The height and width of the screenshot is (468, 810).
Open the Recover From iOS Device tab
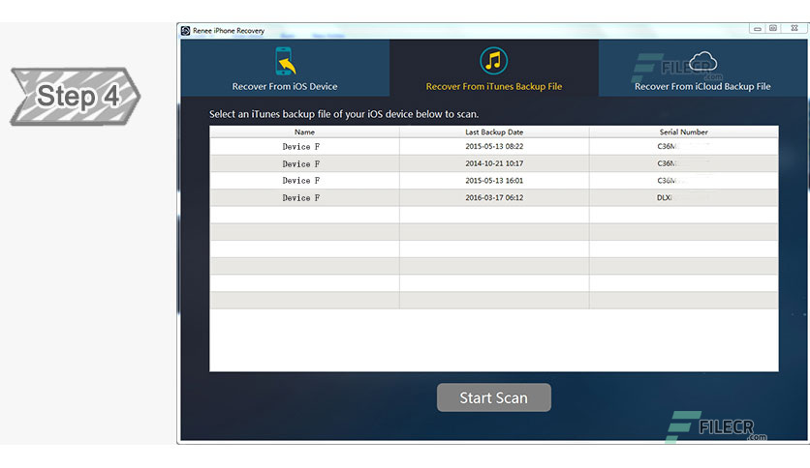point(285,68)
